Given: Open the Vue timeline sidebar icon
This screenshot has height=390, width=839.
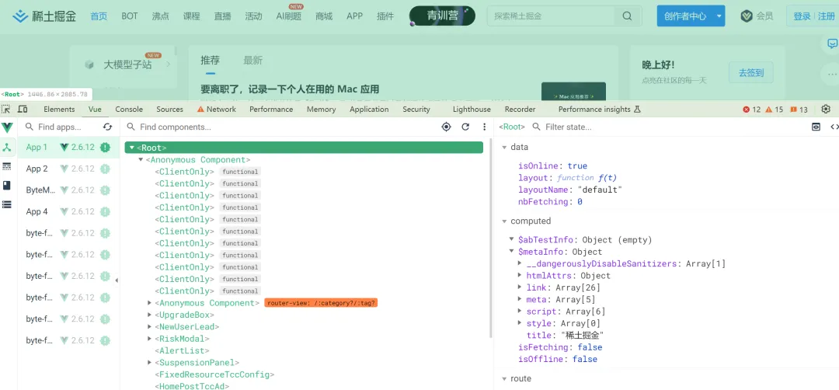Looking at the screenshot, I should [7, 166].
